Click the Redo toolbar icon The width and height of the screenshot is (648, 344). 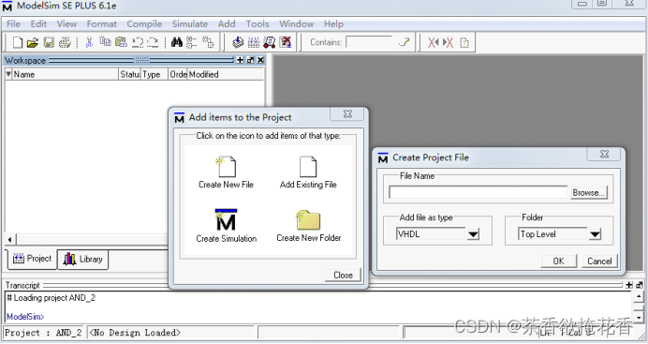(x=153, y=42)
